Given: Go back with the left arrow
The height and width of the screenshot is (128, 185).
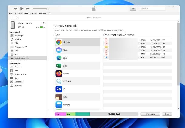Looking at the screenshot, I should pyautogui.click(x=13, y=18).
